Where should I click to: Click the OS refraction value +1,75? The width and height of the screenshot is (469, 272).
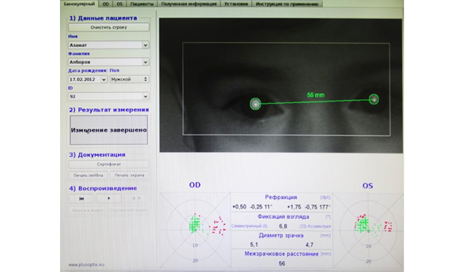coord(294,207)
